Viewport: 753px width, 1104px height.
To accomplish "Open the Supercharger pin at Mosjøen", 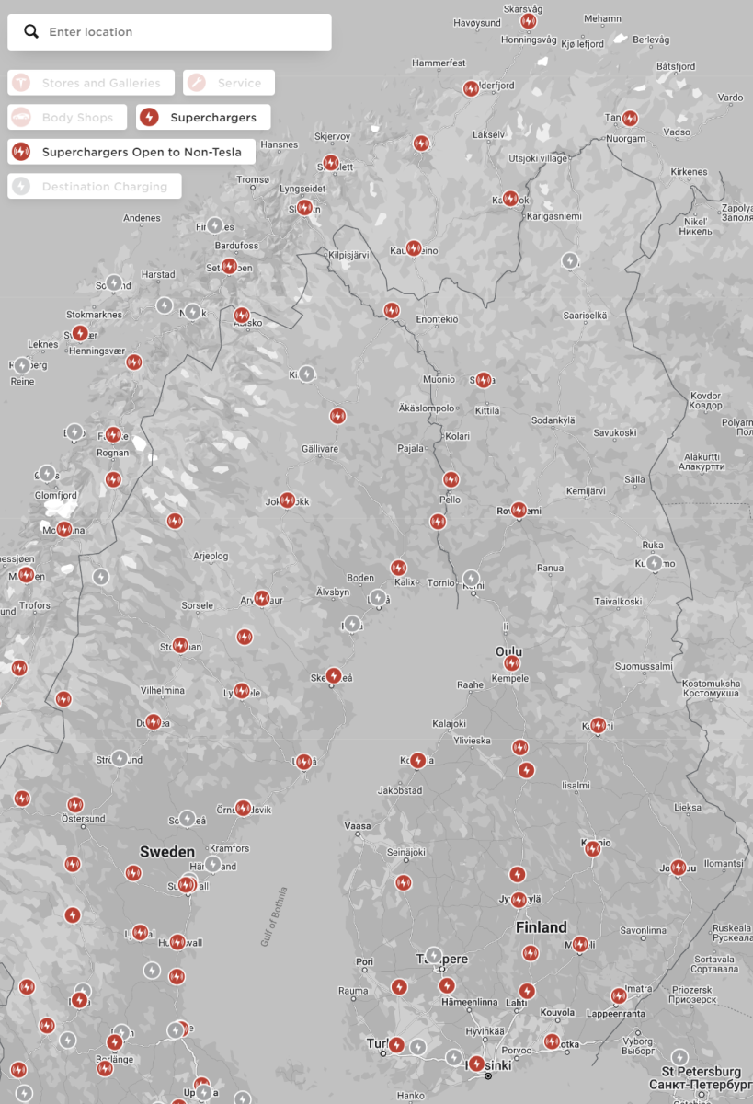I will point(26,574).
